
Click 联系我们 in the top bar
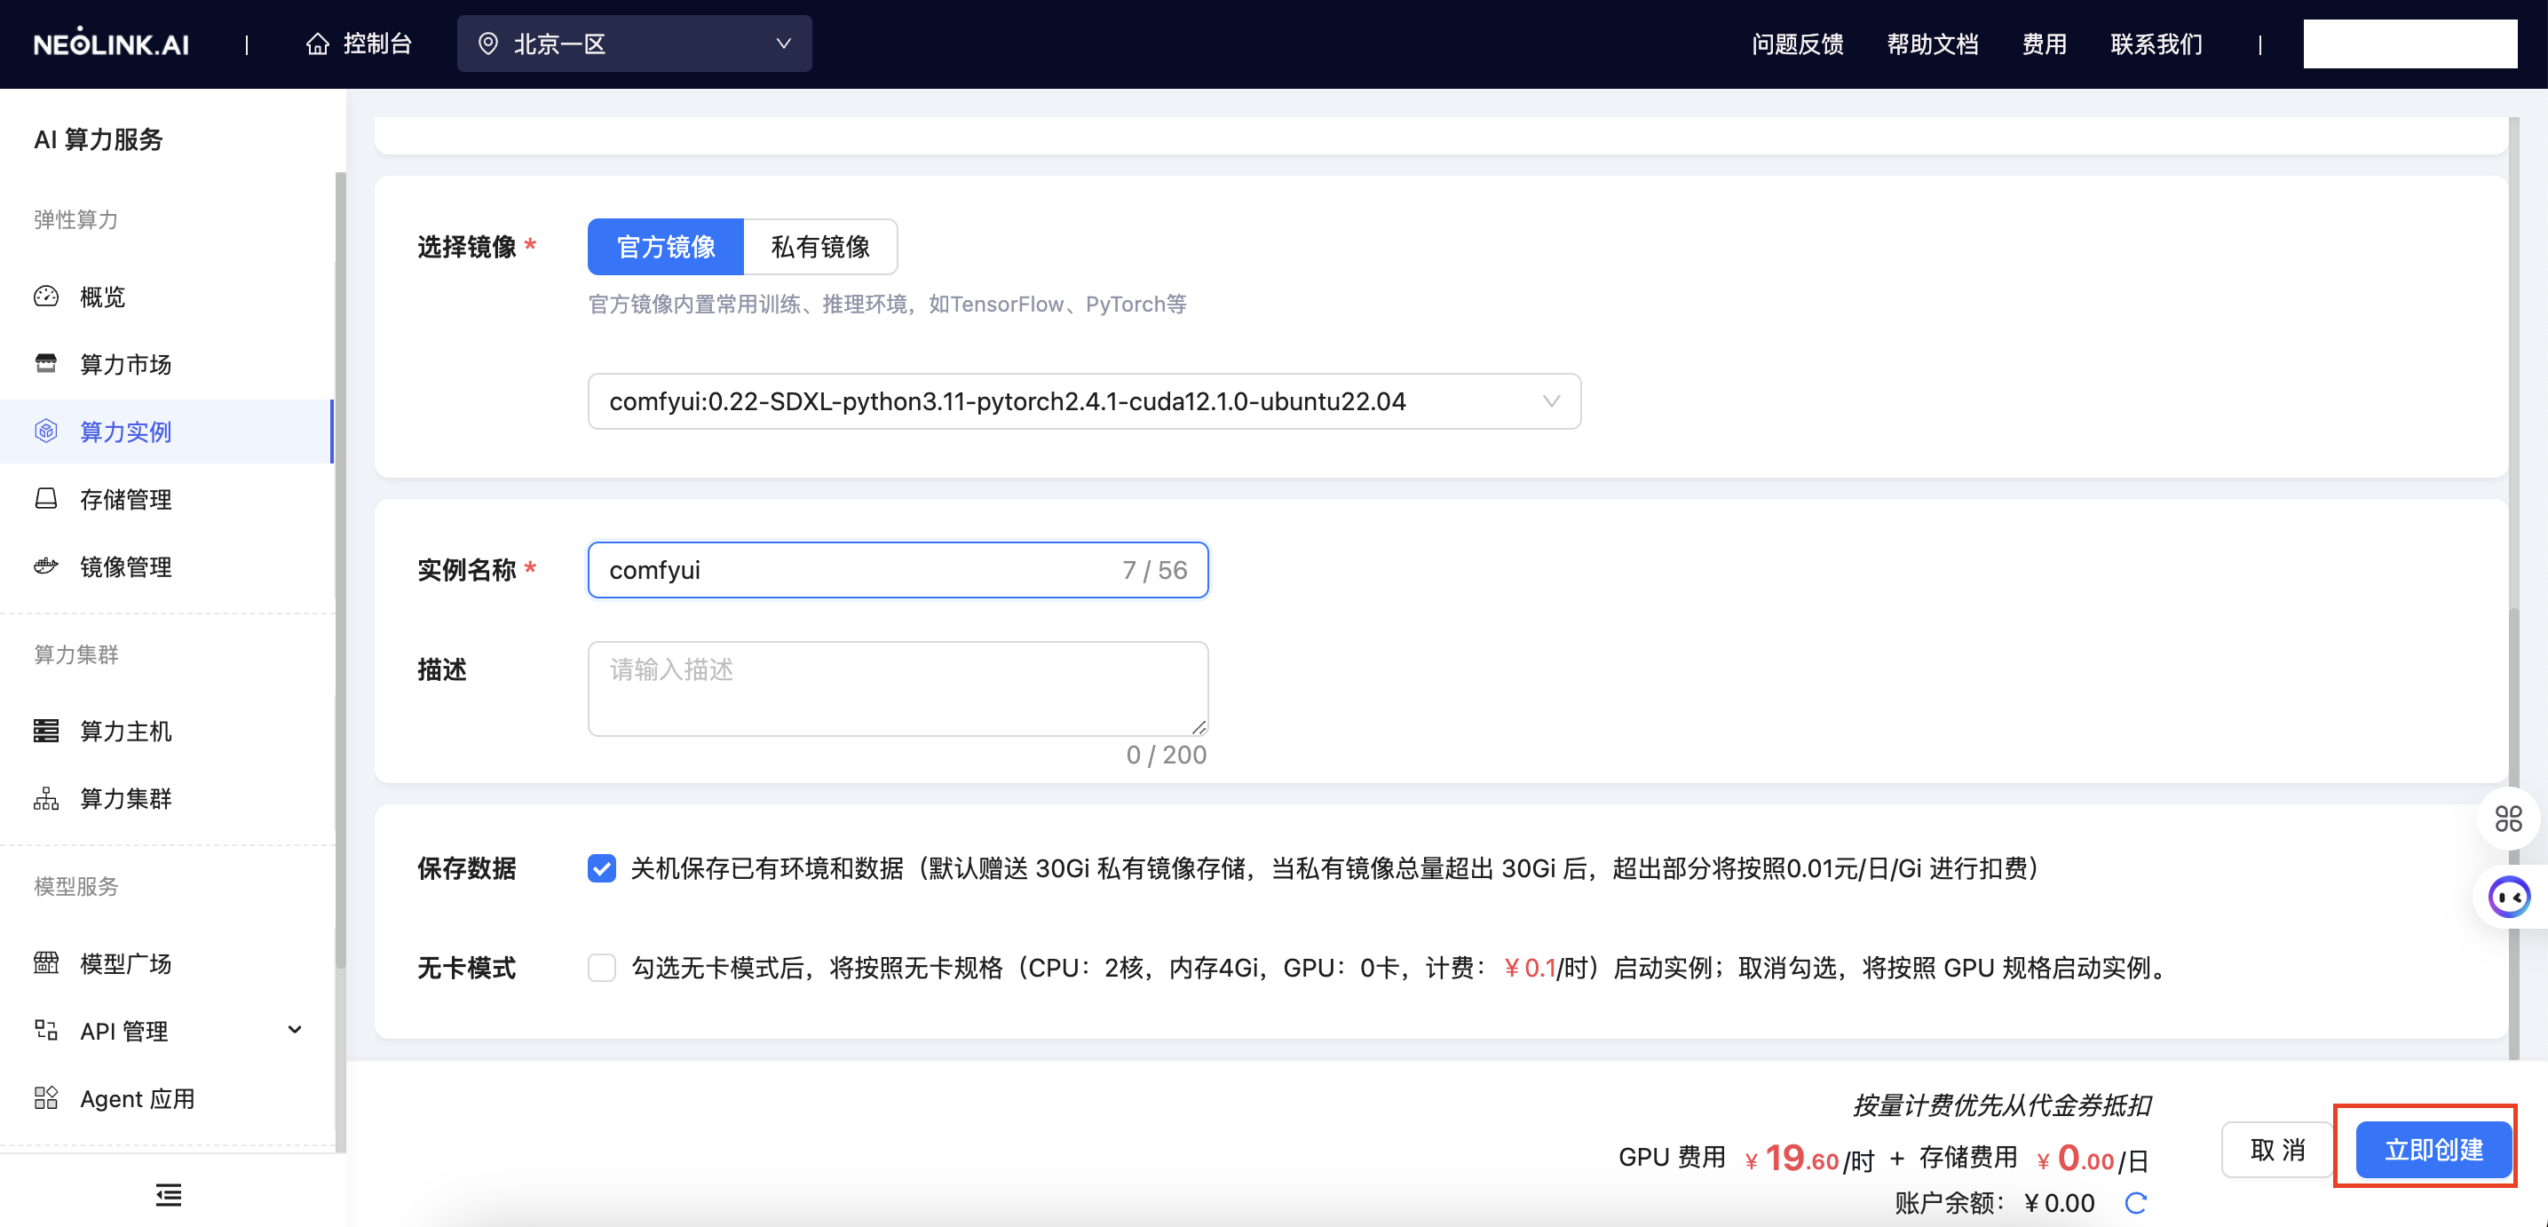click(2156, 44)
